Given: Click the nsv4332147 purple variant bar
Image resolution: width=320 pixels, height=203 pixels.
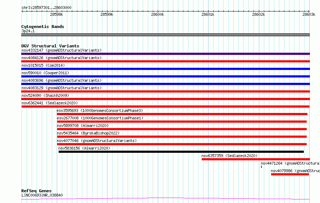Looking at the screenshot, I should (x=165, y=54).
